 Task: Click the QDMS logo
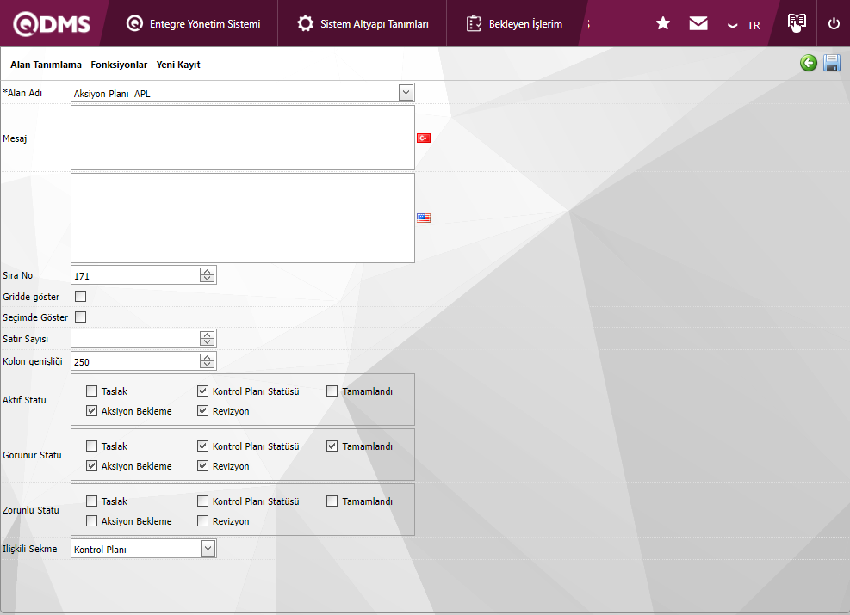pos(52,24)
